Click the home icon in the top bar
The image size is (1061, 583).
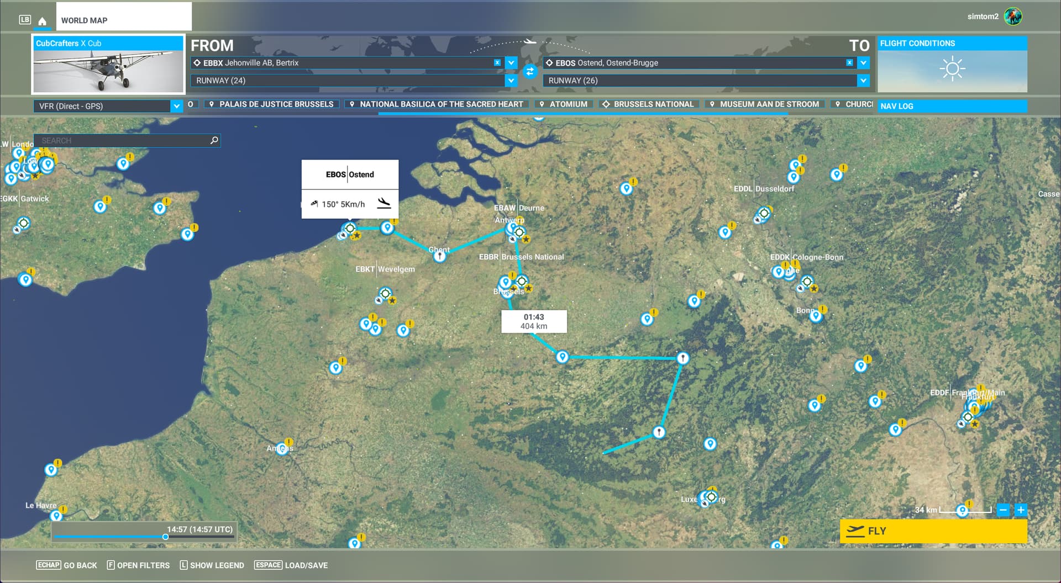pyautogui.click(x=42, y=21)
